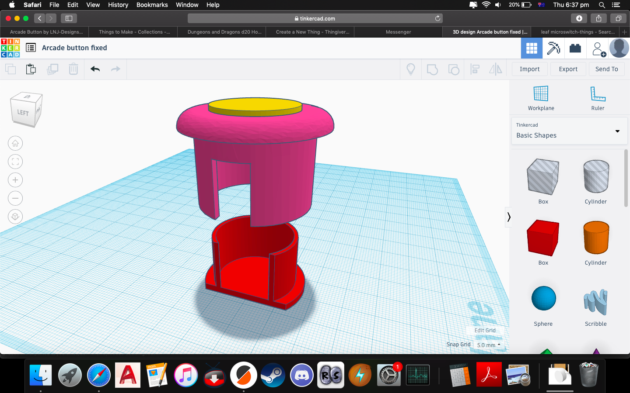Select the striped hole Cylinder shape
The width and height of the screenshot is (630, 393).
(596, 176)
